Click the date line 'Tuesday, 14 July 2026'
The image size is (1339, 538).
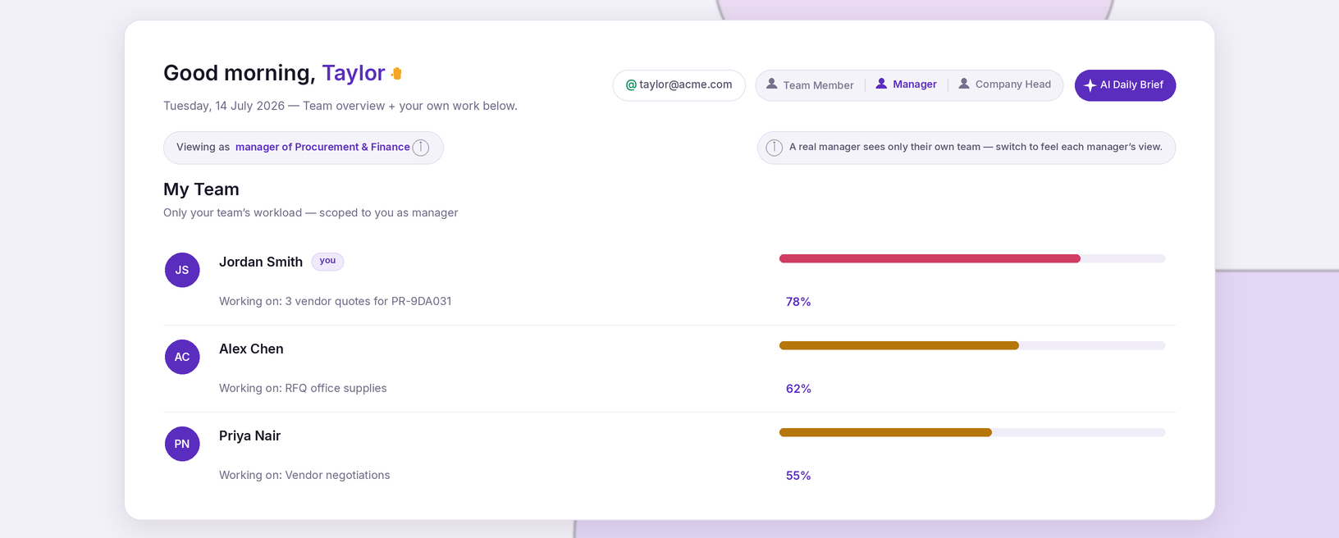click(x=224, y=106)
